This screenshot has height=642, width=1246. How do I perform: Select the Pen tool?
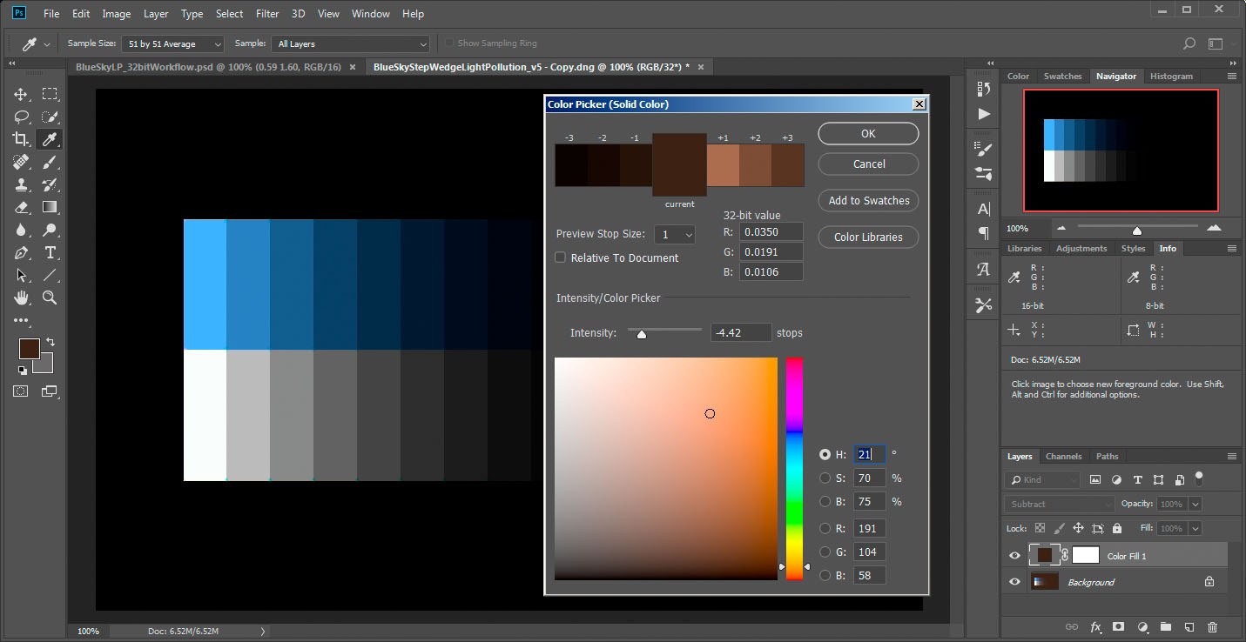(22, 252)
